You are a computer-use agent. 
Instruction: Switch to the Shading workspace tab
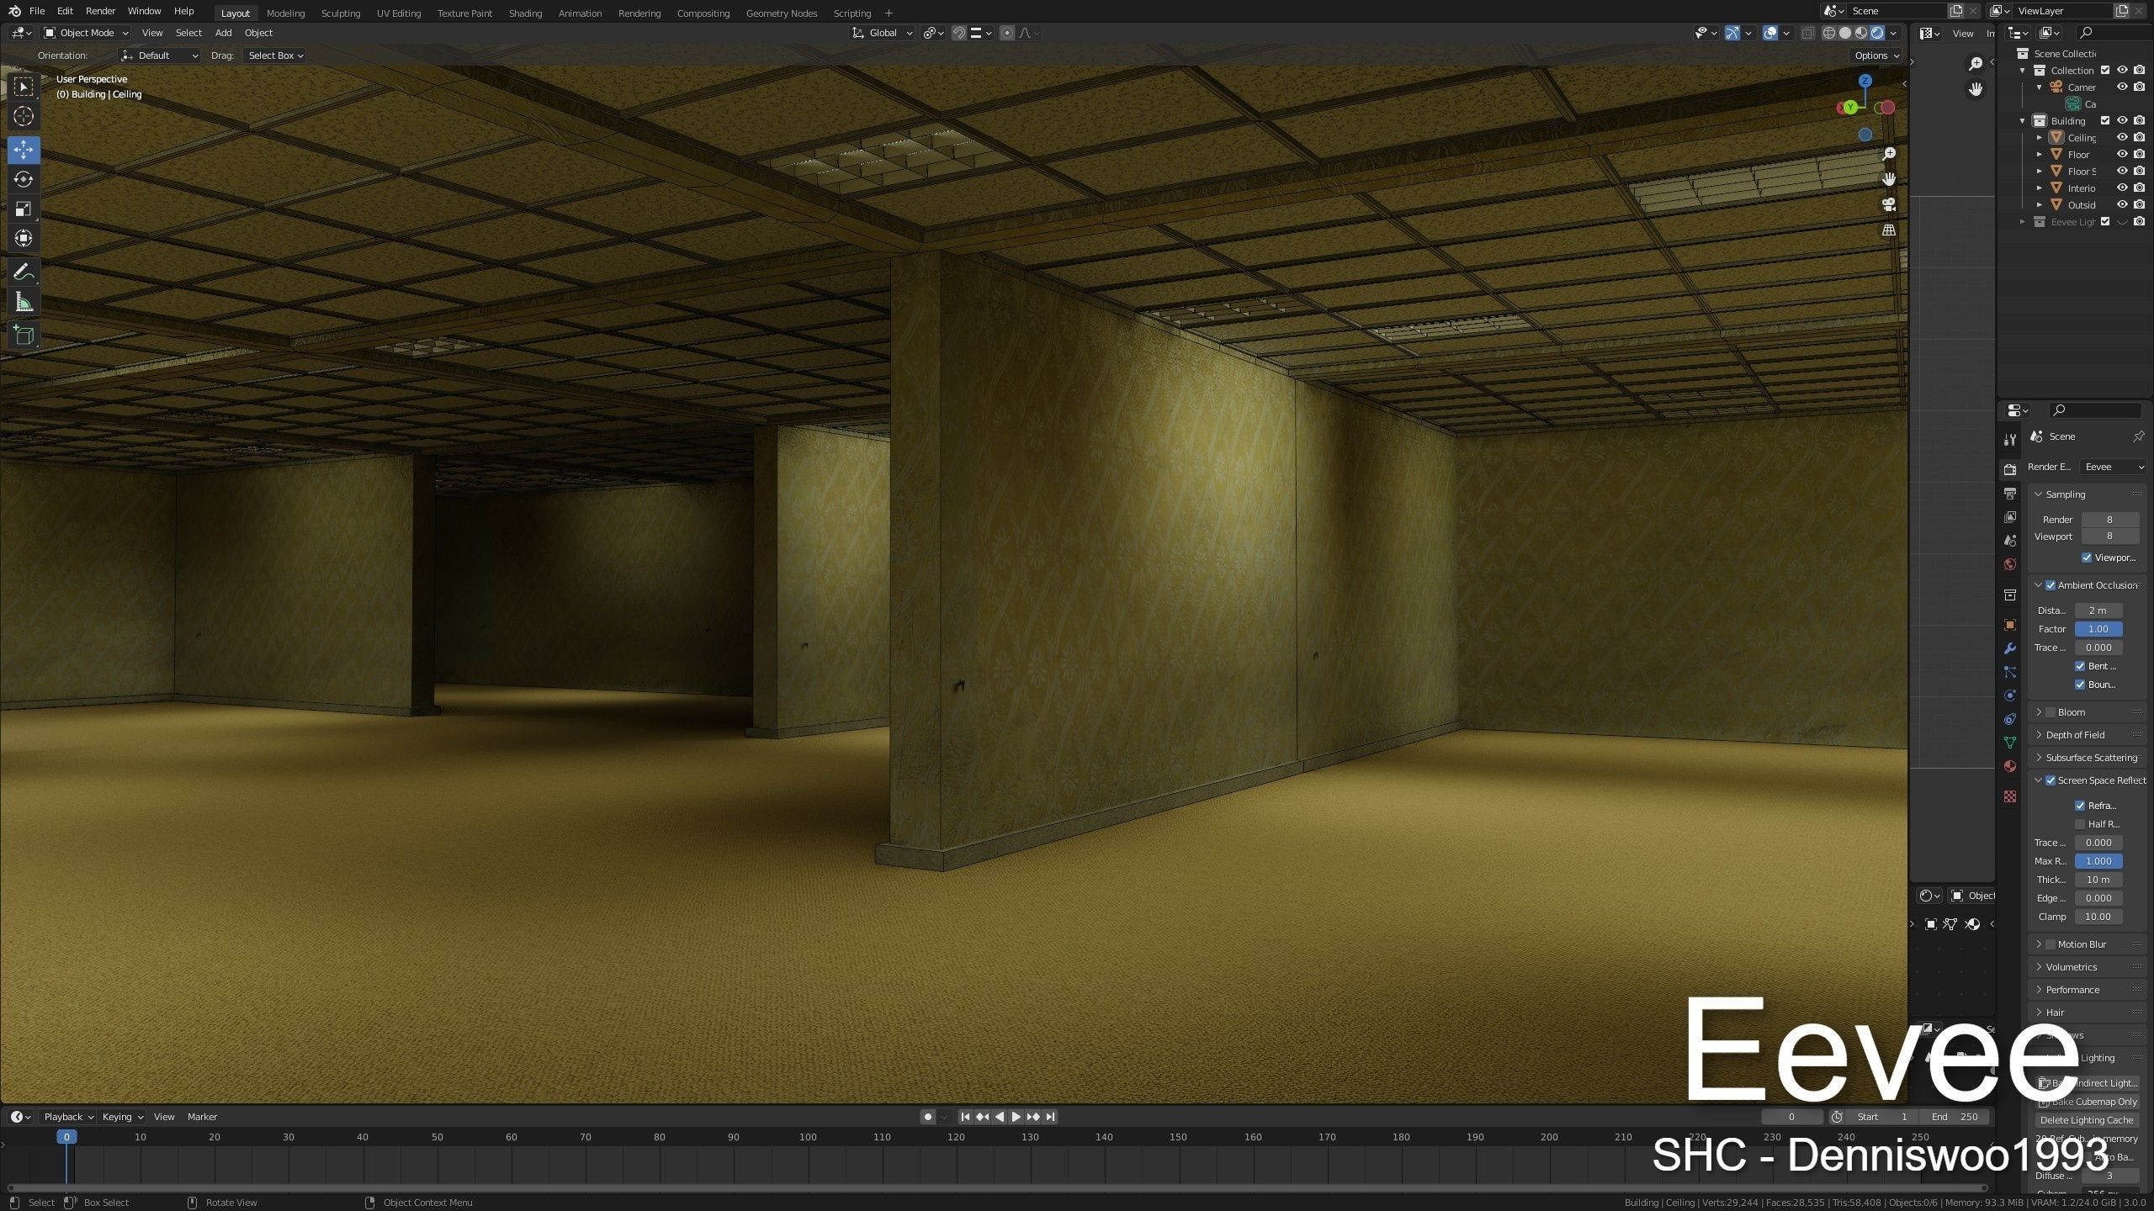pyautogui.click(x=525, y=13)
